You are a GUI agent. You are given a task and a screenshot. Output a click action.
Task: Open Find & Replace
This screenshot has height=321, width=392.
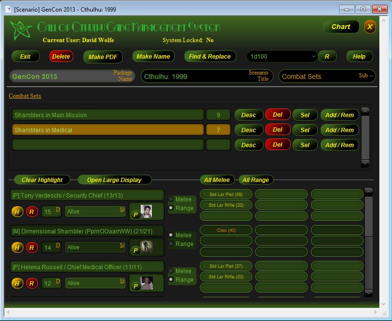point(210,56)
